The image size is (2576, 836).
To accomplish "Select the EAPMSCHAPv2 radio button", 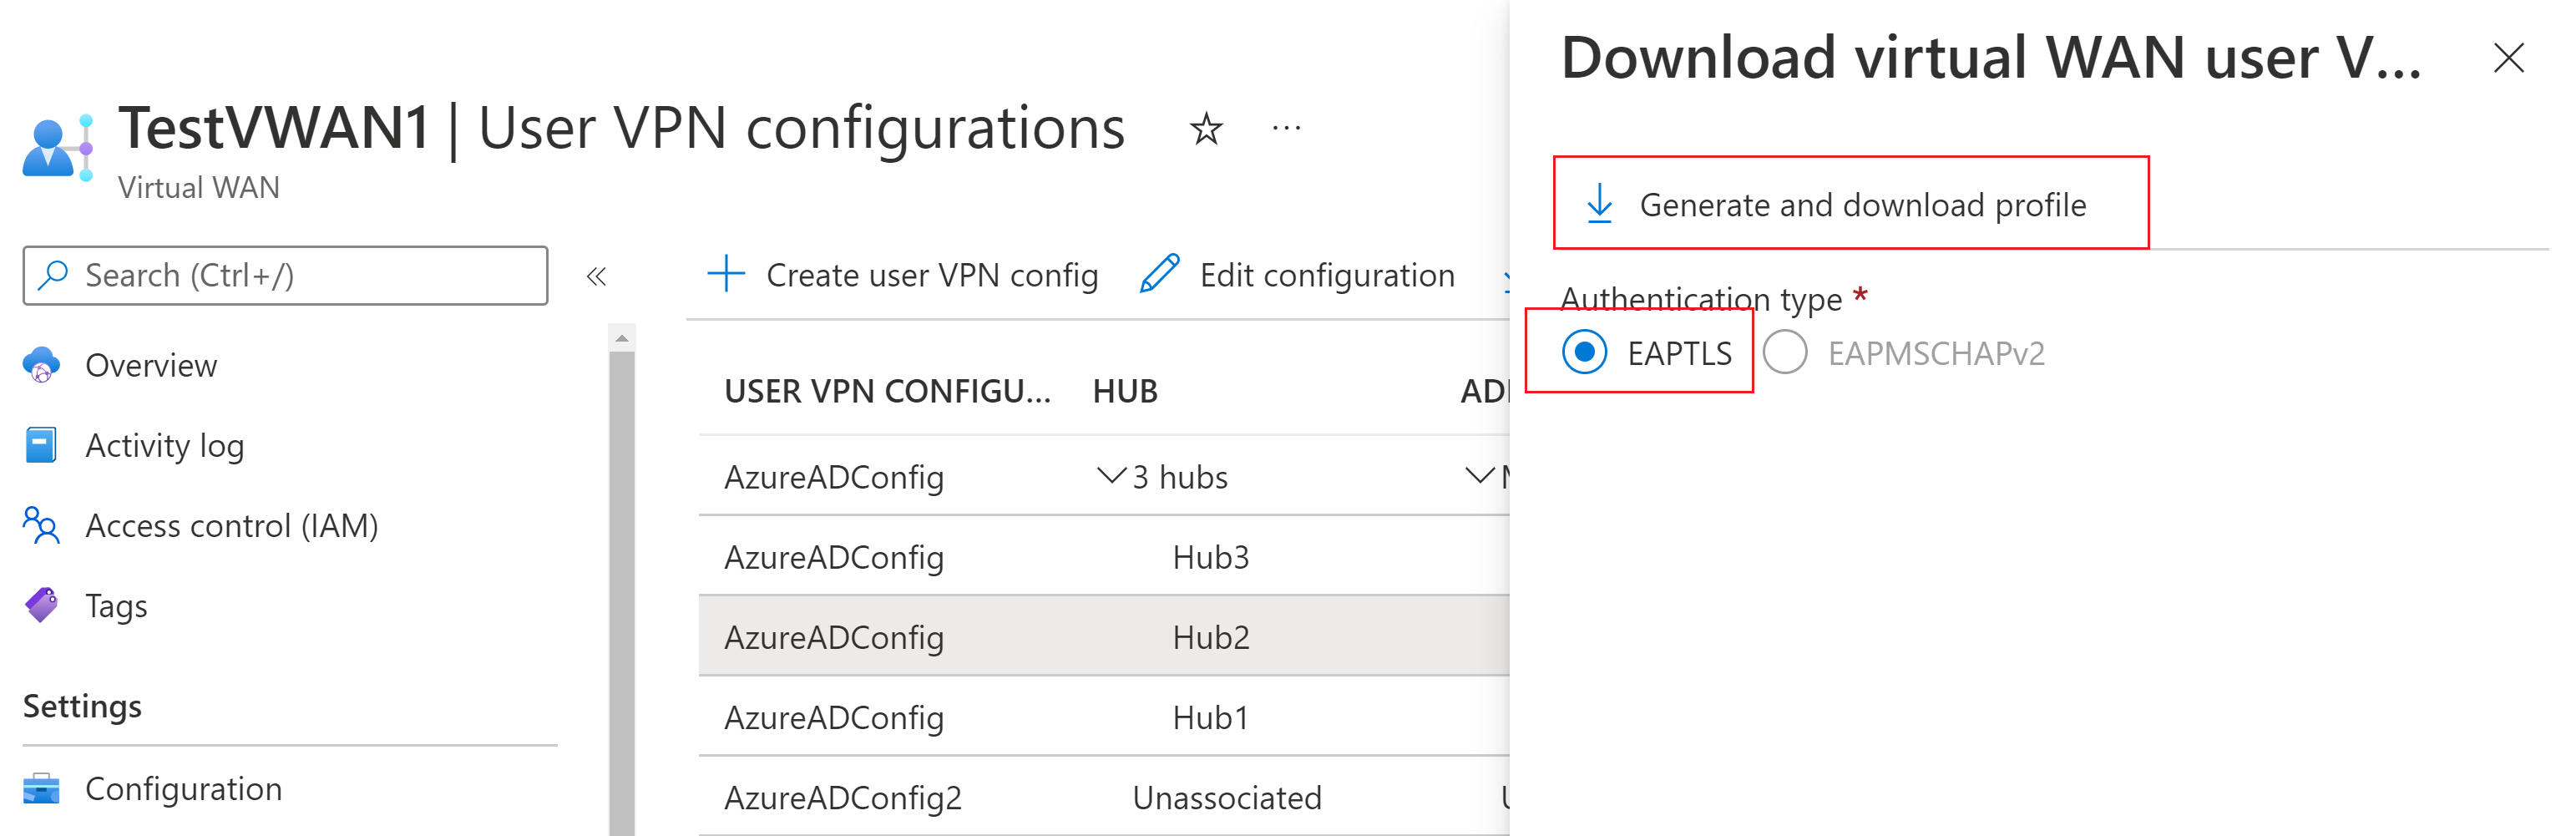I will (1784, 353).
